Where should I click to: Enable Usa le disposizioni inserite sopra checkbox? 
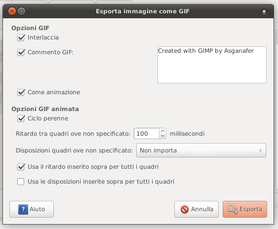[x=21, y=182]
